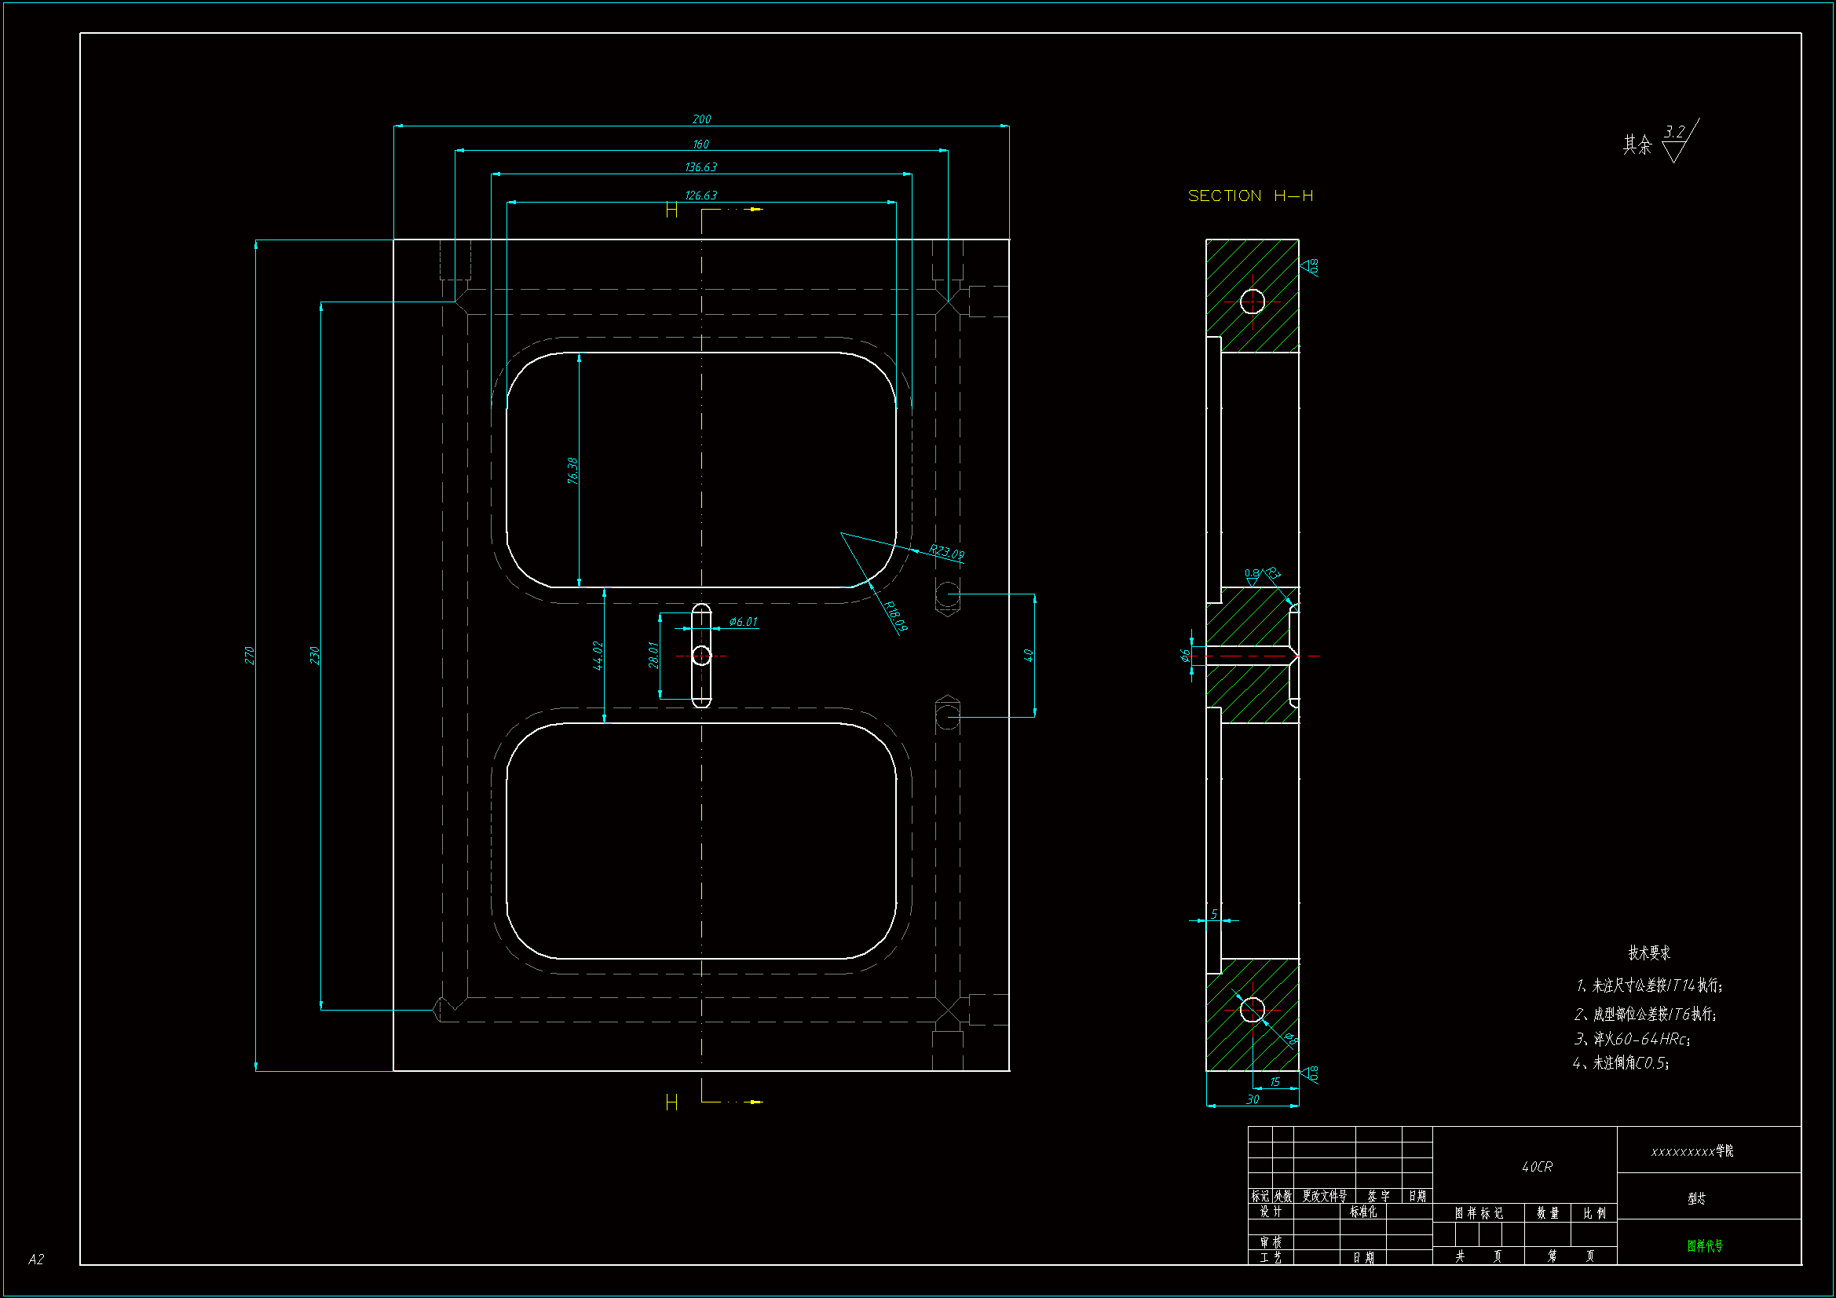Select the ø6.01 diameter dimension text
This screenshot has width=1836, height=1298.
pyautogui.click(x=743, y=621)
